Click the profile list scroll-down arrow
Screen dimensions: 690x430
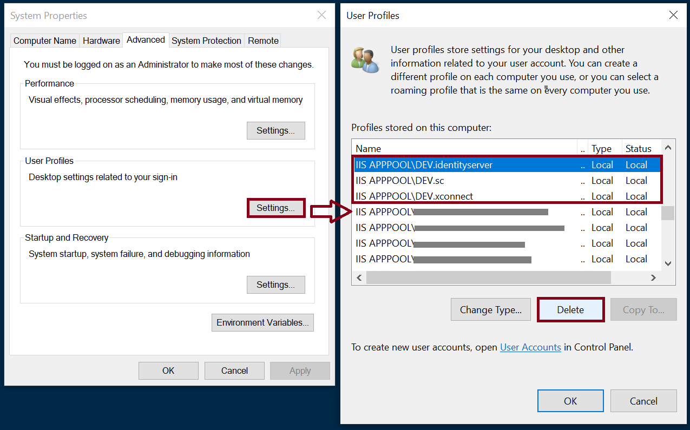(668, 263)
